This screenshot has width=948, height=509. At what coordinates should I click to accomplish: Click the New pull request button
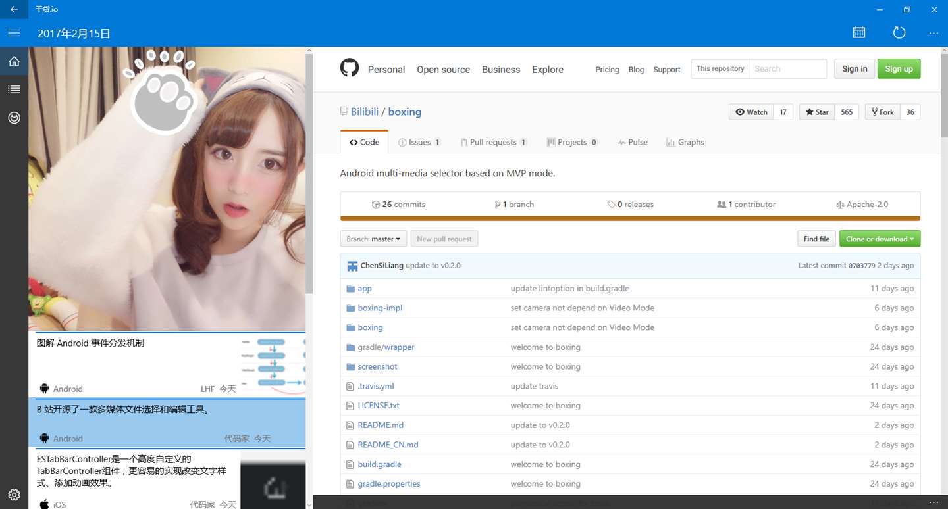tap(444, 239)
